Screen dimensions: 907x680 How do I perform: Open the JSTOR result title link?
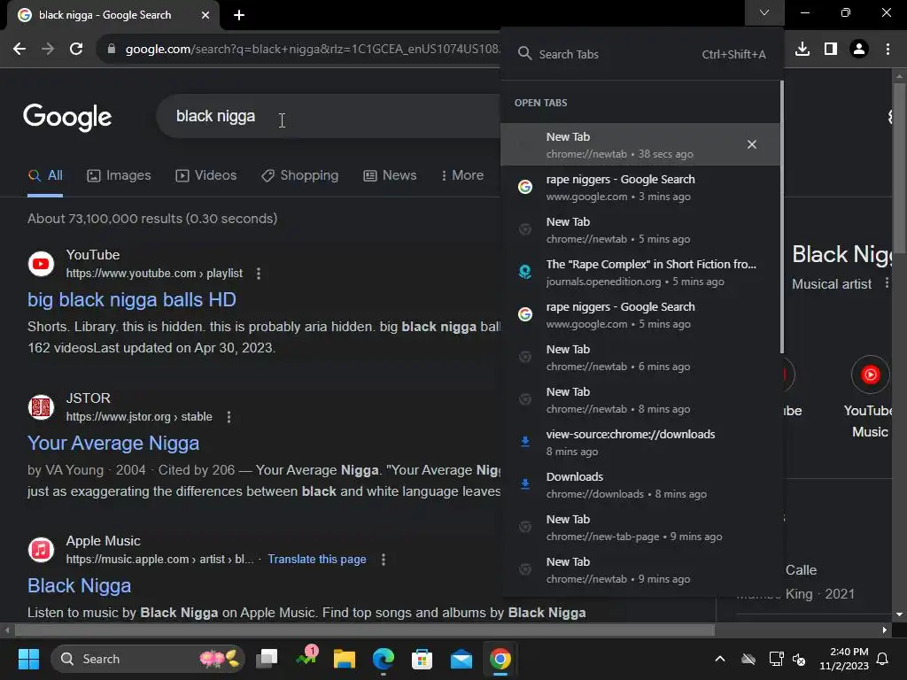(113, 443)
